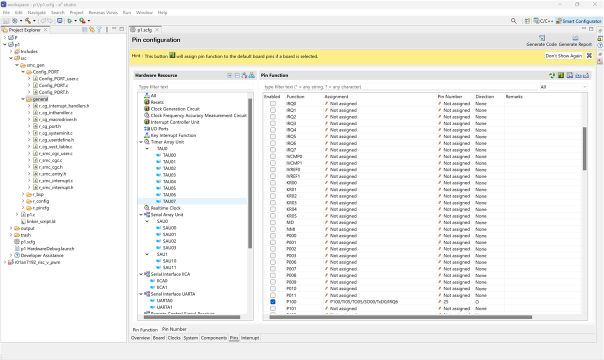The width and height of the screenshot is (604, 360).
Task: Collapse the Timer Array Unit tree node
Action: click(140, 142)
